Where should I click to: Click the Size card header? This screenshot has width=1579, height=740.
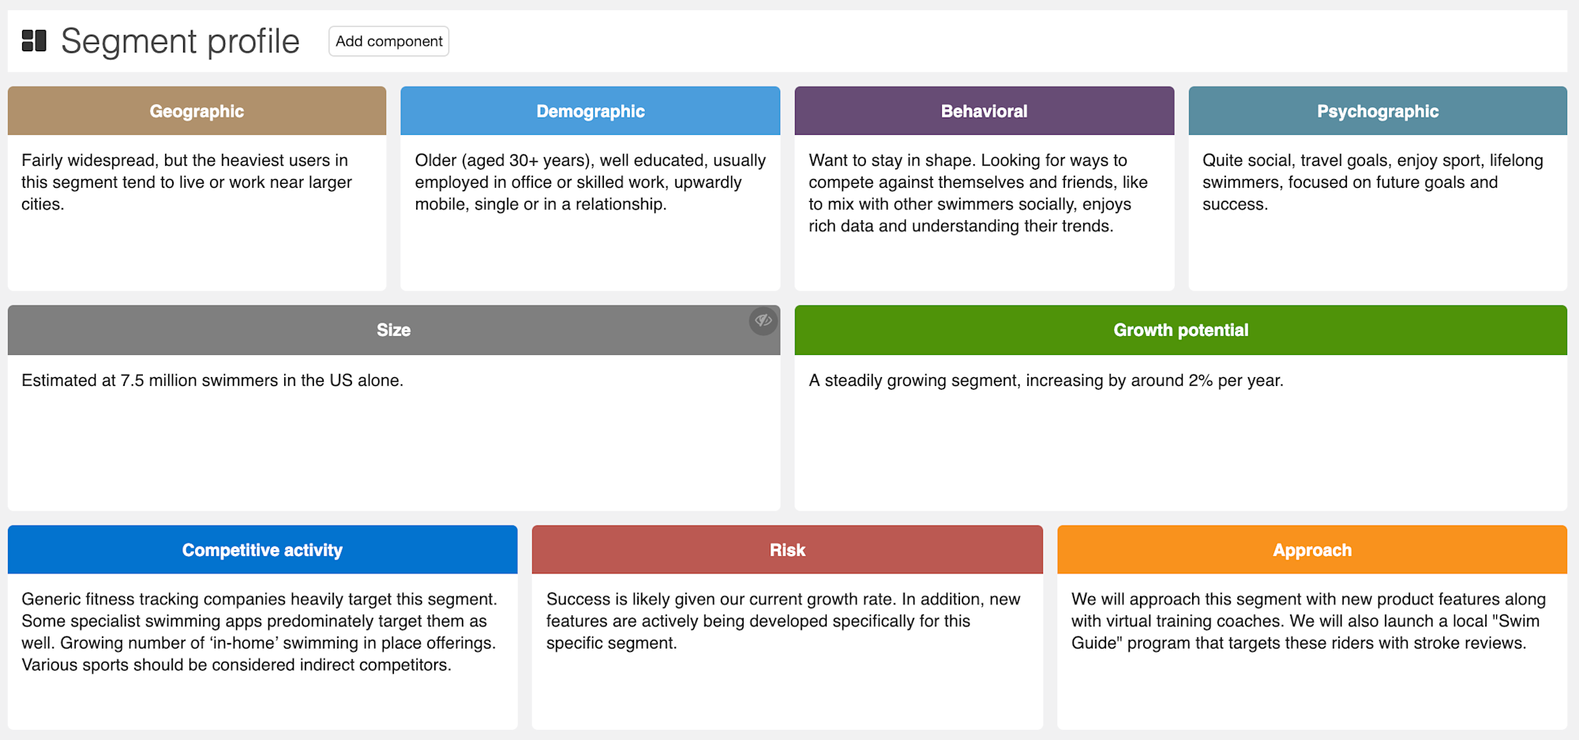[393, 331]
